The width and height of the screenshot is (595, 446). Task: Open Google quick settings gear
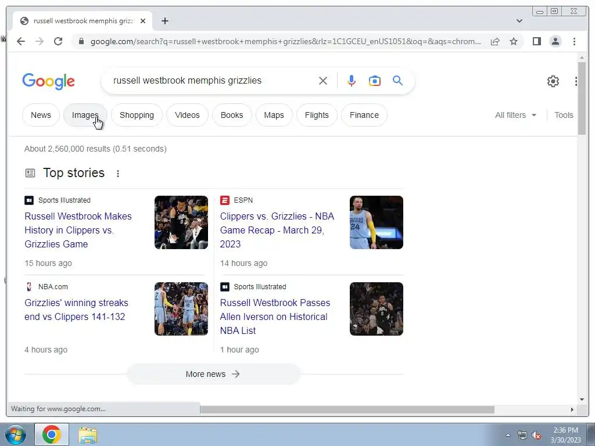pyautogui.click(x=553, y=81)
